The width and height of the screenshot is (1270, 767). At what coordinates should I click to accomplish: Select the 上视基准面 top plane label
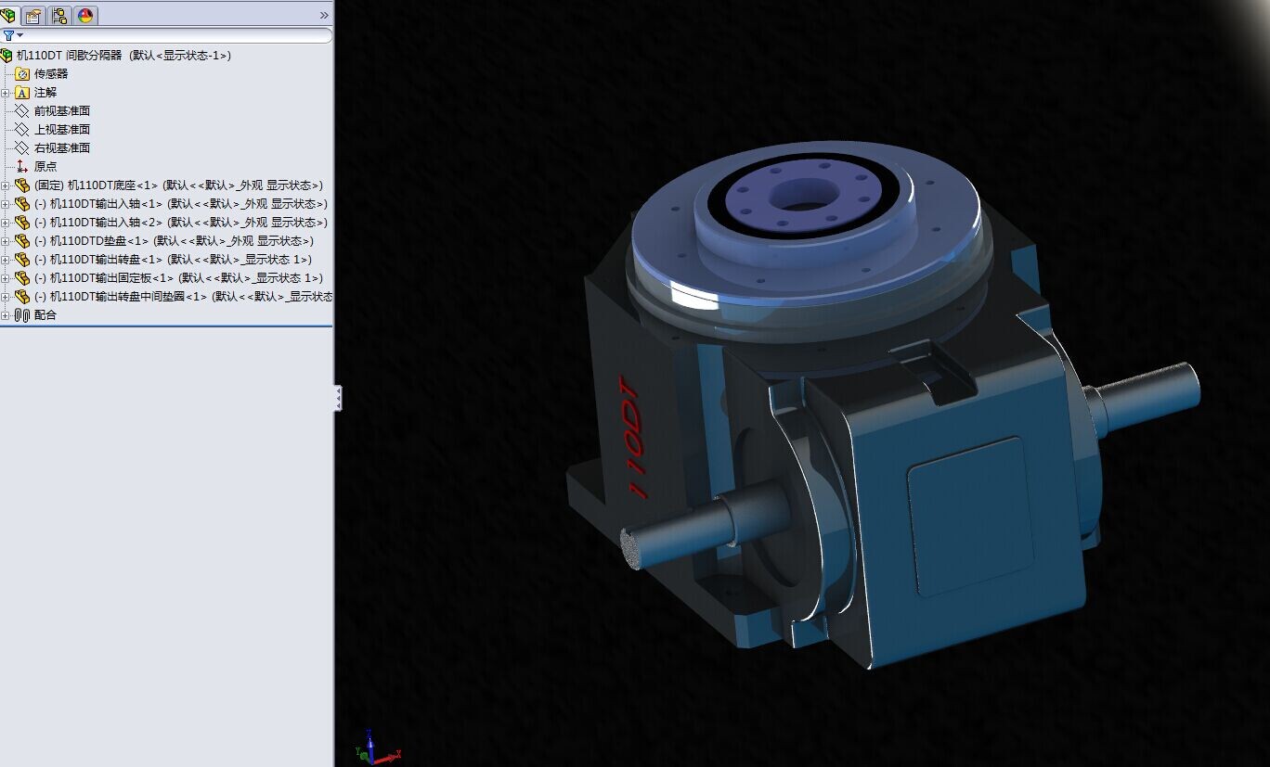tap(62, 130)
